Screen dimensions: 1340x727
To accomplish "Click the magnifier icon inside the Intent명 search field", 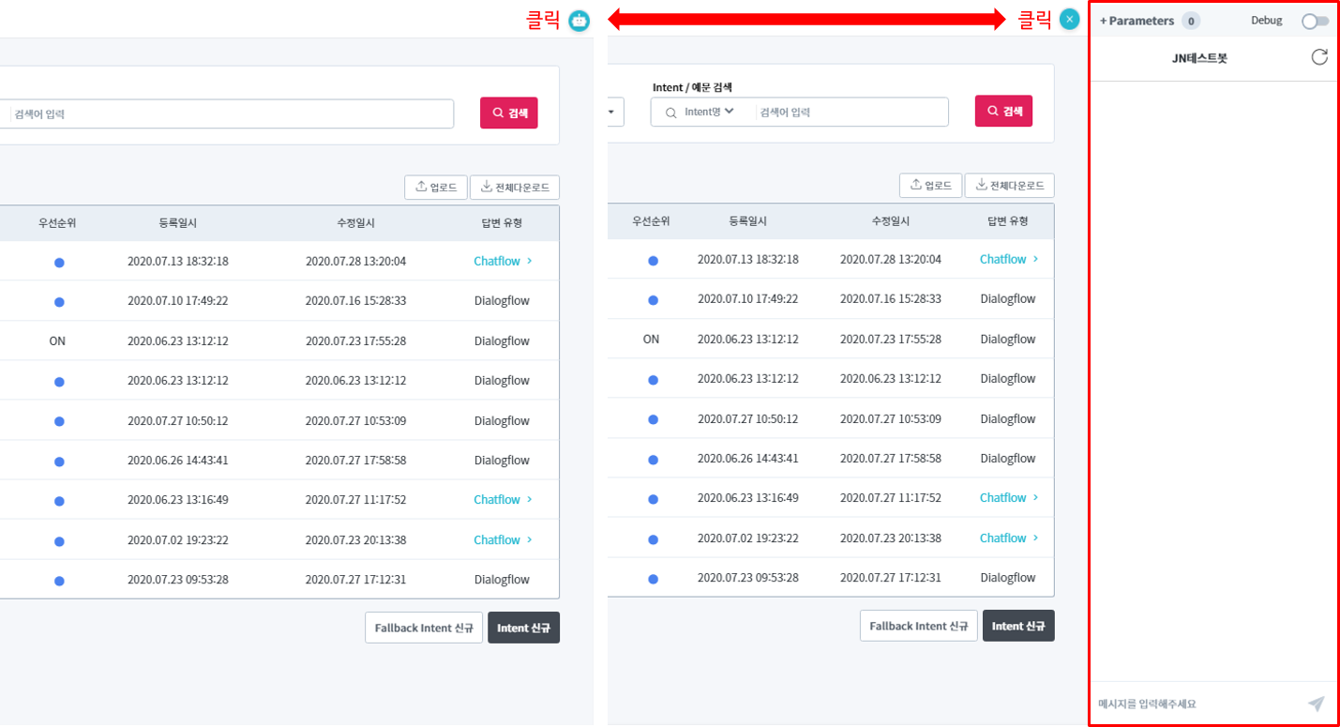I will 670,113.
